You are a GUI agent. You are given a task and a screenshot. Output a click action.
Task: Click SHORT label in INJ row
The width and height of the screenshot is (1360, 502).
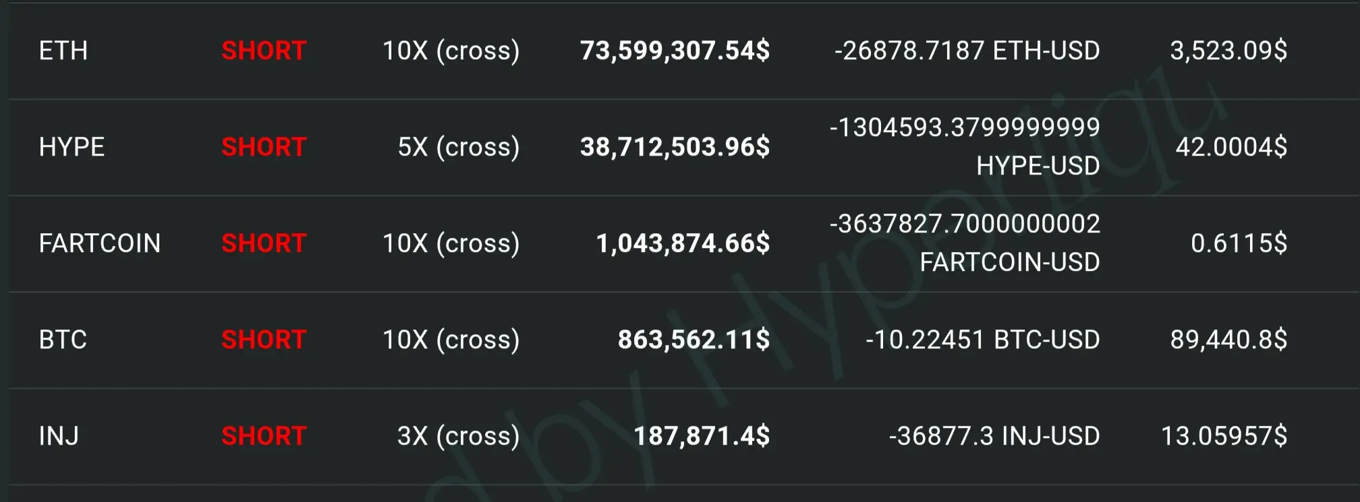click(x=264, y=436)
